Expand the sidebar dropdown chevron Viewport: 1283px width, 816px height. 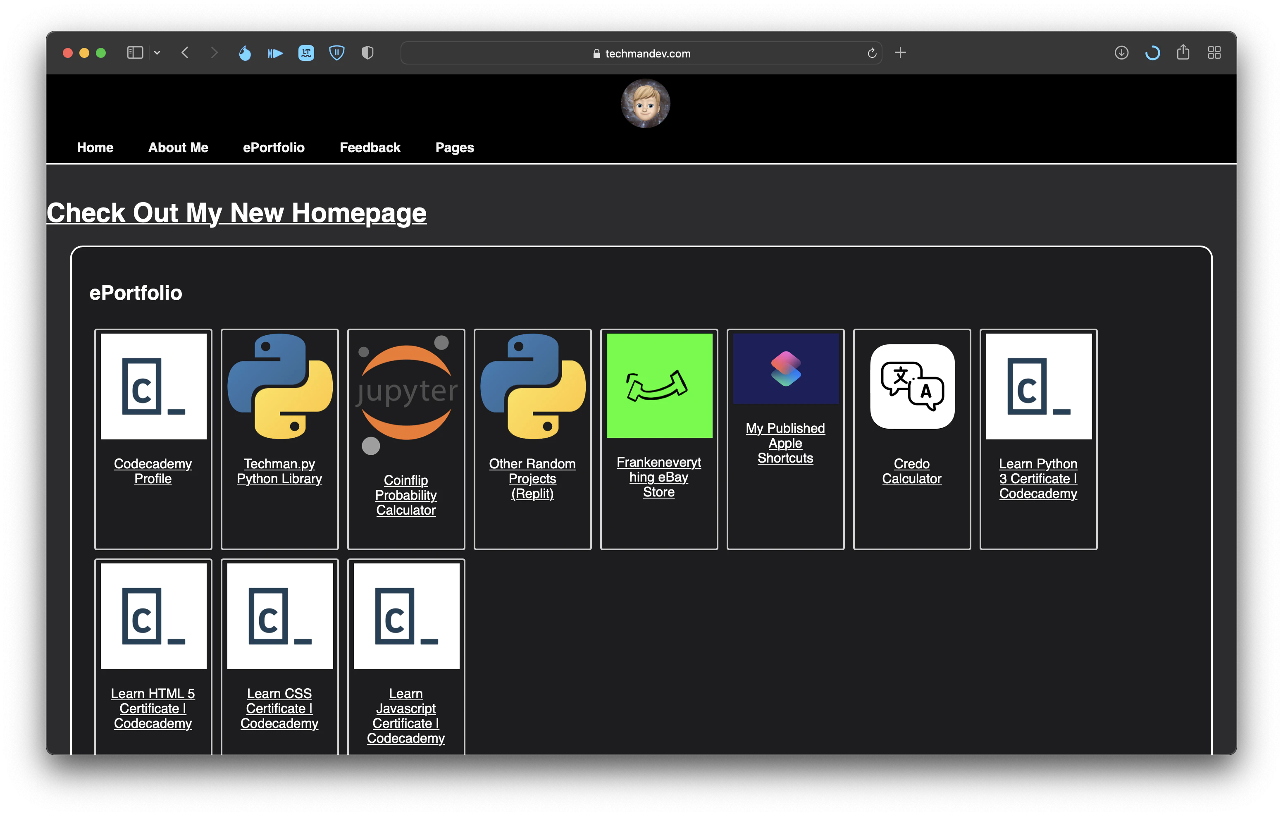[157, 53]
